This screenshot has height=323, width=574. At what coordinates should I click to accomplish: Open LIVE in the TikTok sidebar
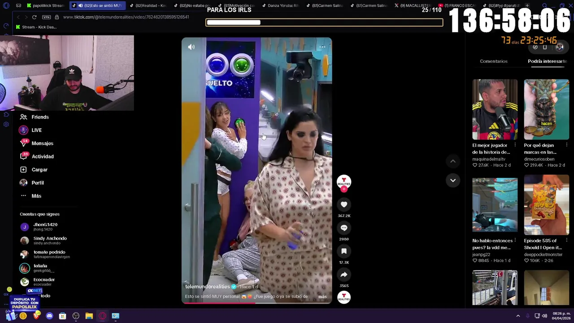pos(30,130)
